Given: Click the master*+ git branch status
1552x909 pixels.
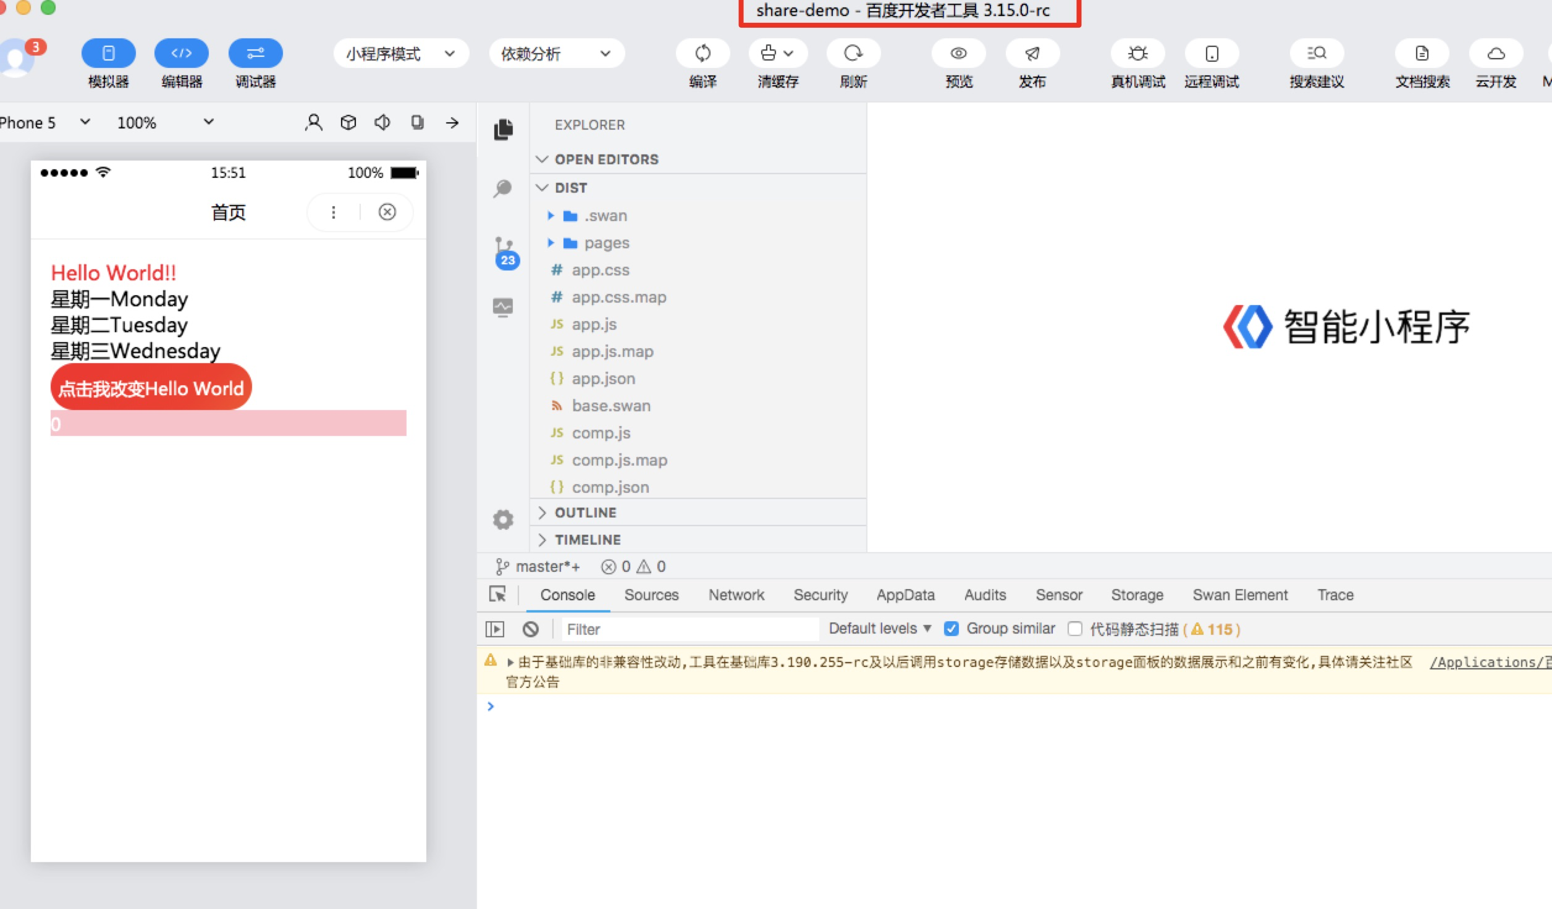Looking at the screenshot, I should pos(538,566).
